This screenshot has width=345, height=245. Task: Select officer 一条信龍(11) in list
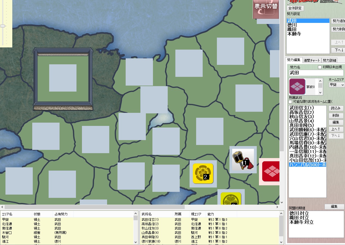308,152
